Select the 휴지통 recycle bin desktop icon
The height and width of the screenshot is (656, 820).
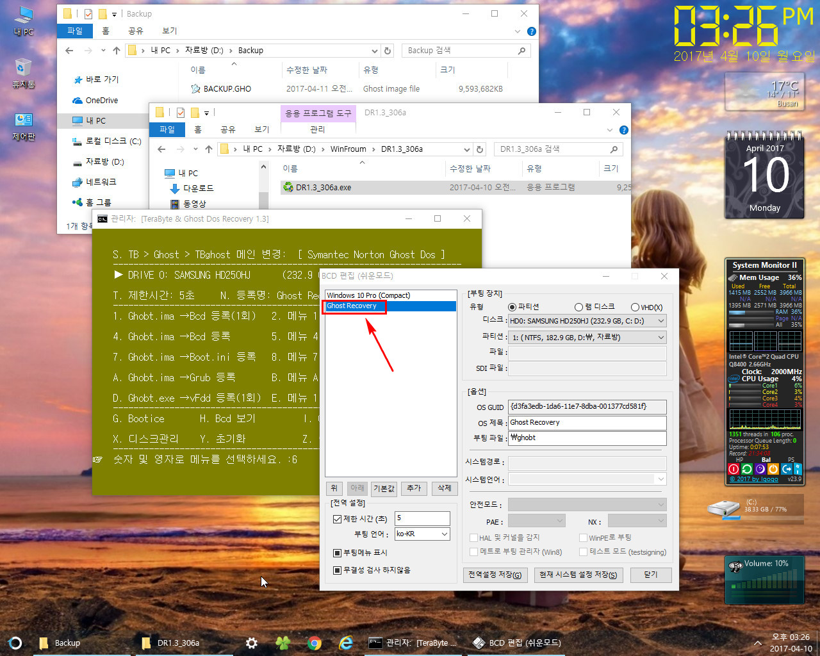click(x=24, y=73)
